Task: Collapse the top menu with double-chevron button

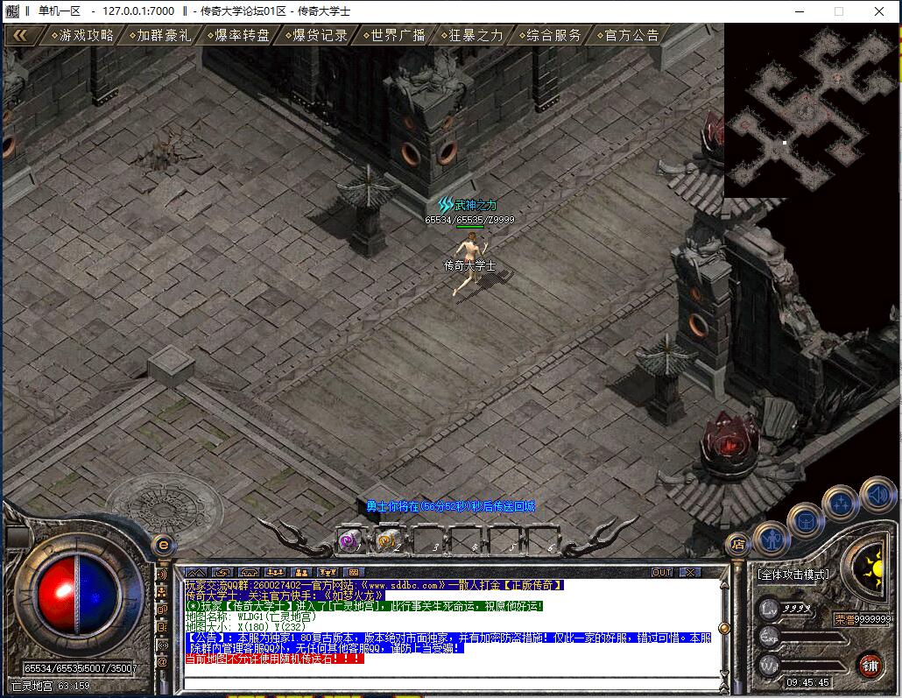Action: coord(21,36)
